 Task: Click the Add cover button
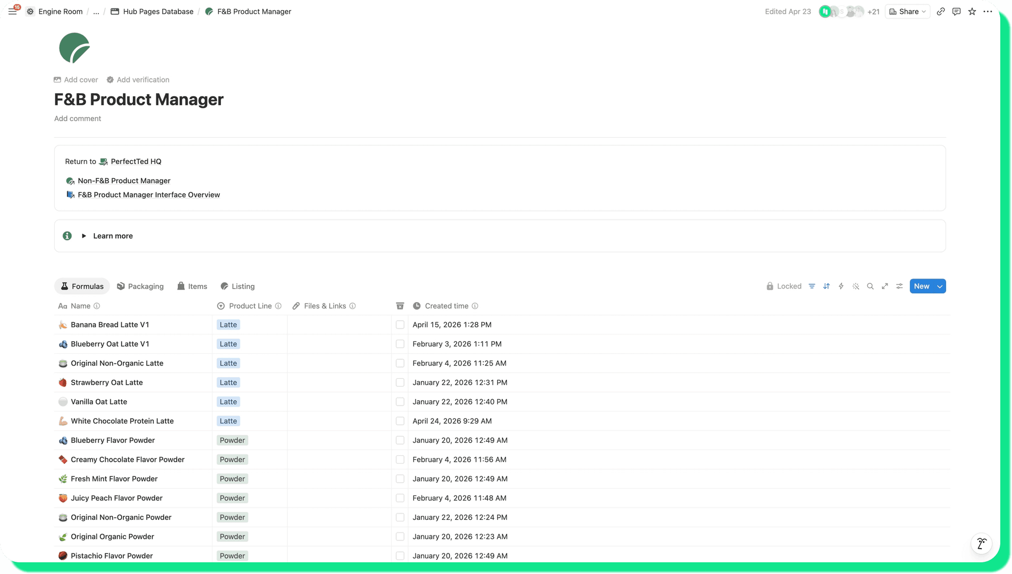(76, 80)
